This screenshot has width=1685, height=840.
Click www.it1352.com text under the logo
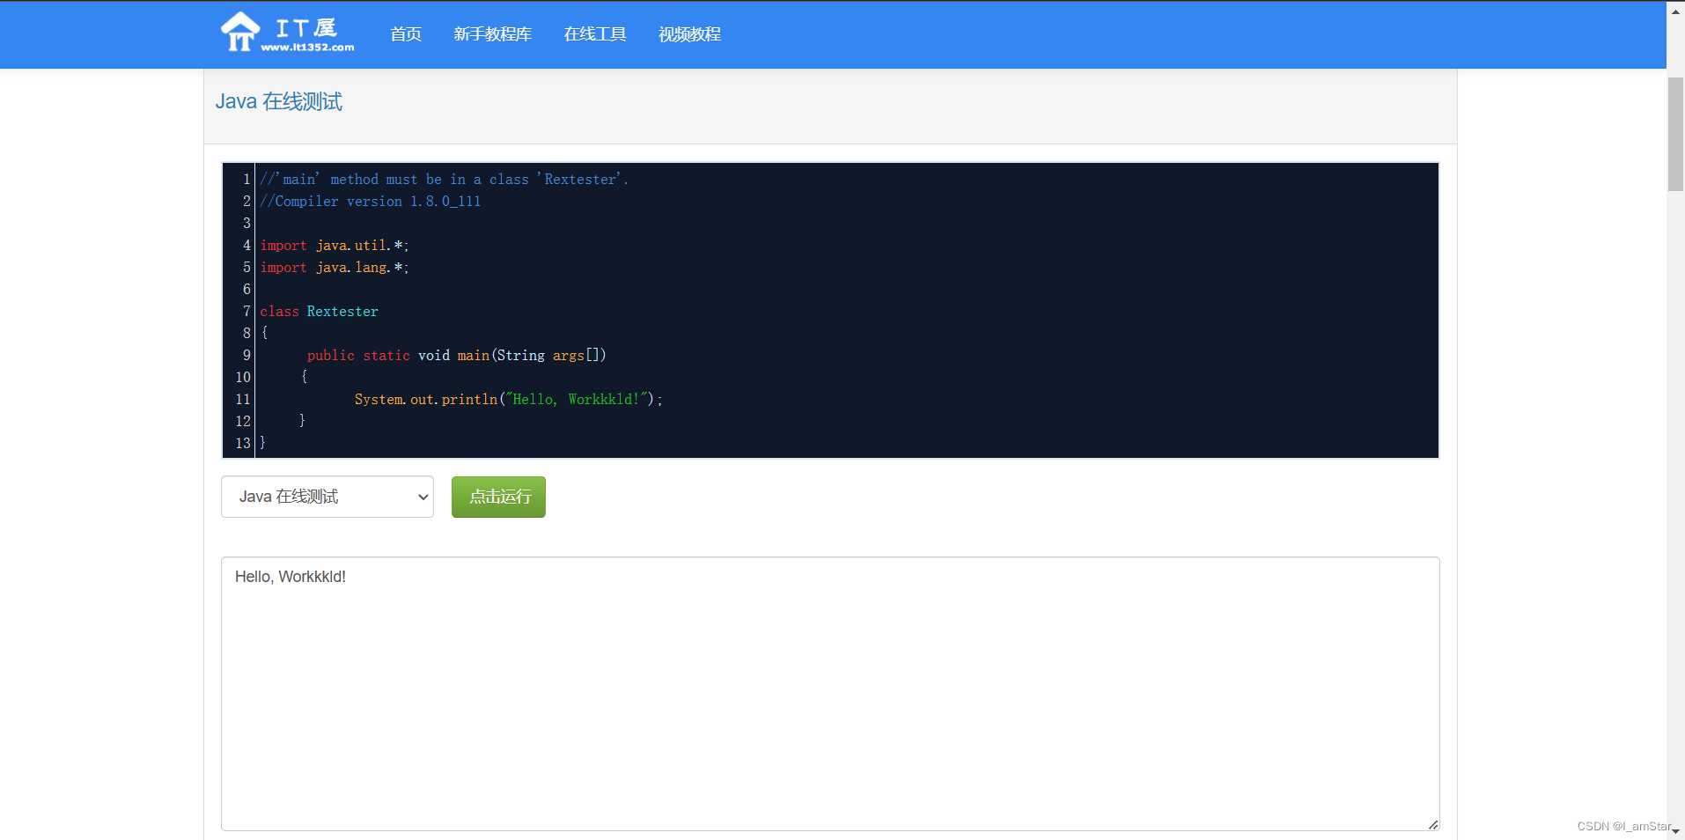tap(307, 48)
